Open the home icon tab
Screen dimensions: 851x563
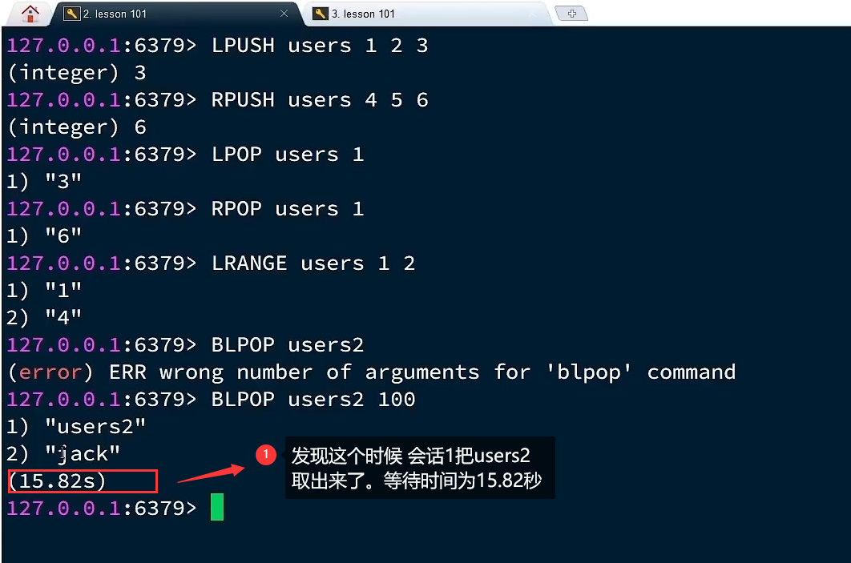pos(30,14)
